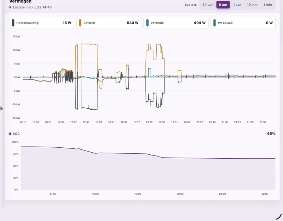The image size is (283, 221).
Task: Toggle the Batterij series card
Action: 109,23
